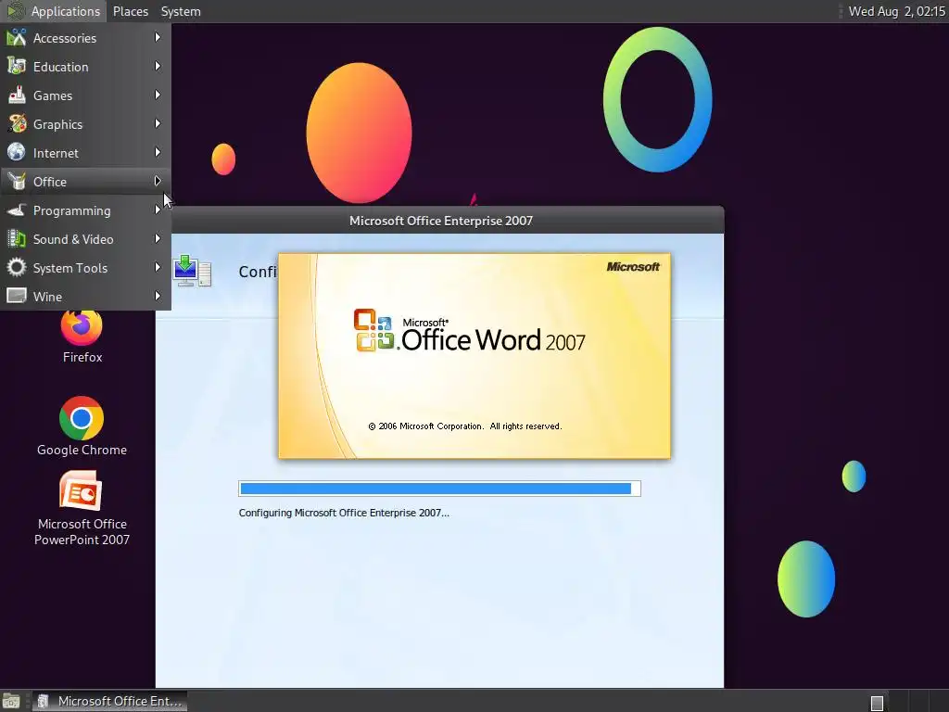949x712 pixels.
Task: Click the Education category icon
Action: 17,67
